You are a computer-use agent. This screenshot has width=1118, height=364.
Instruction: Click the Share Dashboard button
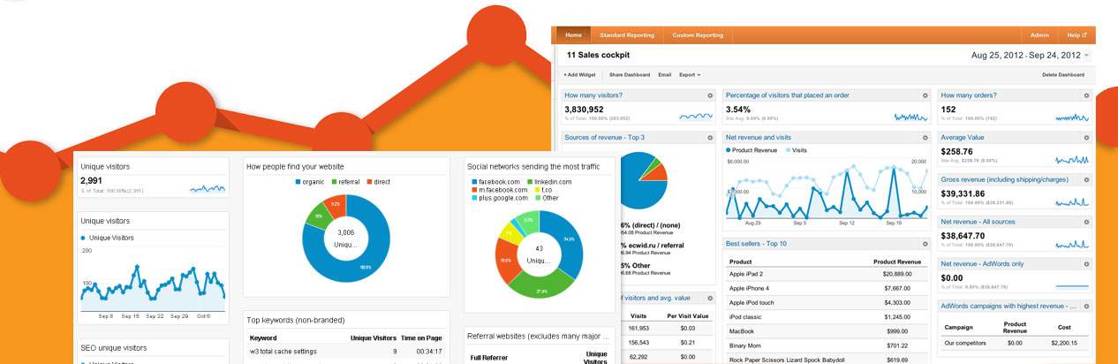click(x=630, y=75)
